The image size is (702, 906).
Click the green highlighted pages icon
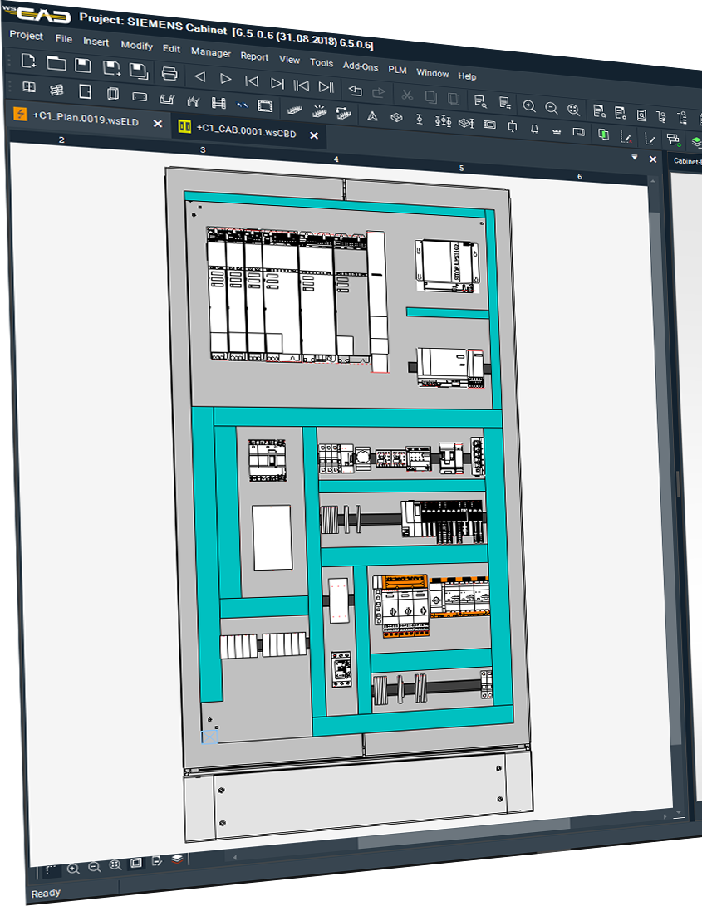pos(603,134)
